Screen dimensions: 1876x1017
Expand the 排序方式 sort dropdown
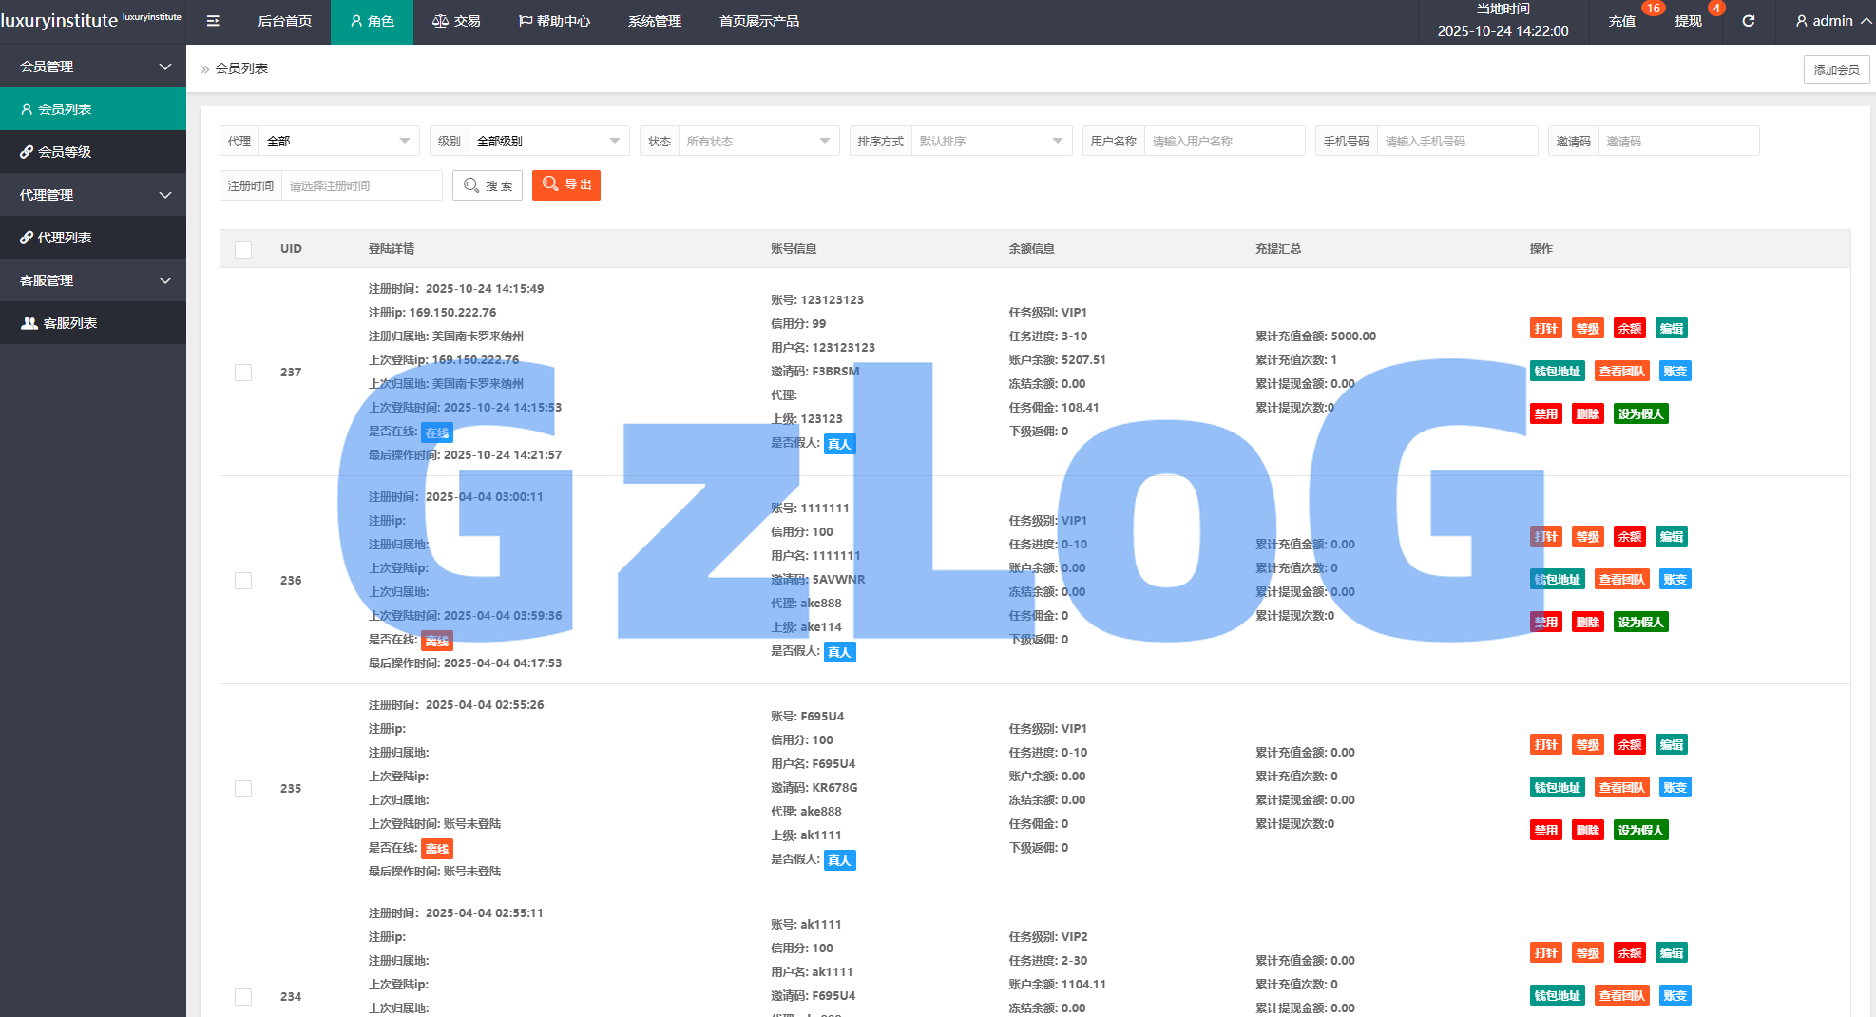989,141
